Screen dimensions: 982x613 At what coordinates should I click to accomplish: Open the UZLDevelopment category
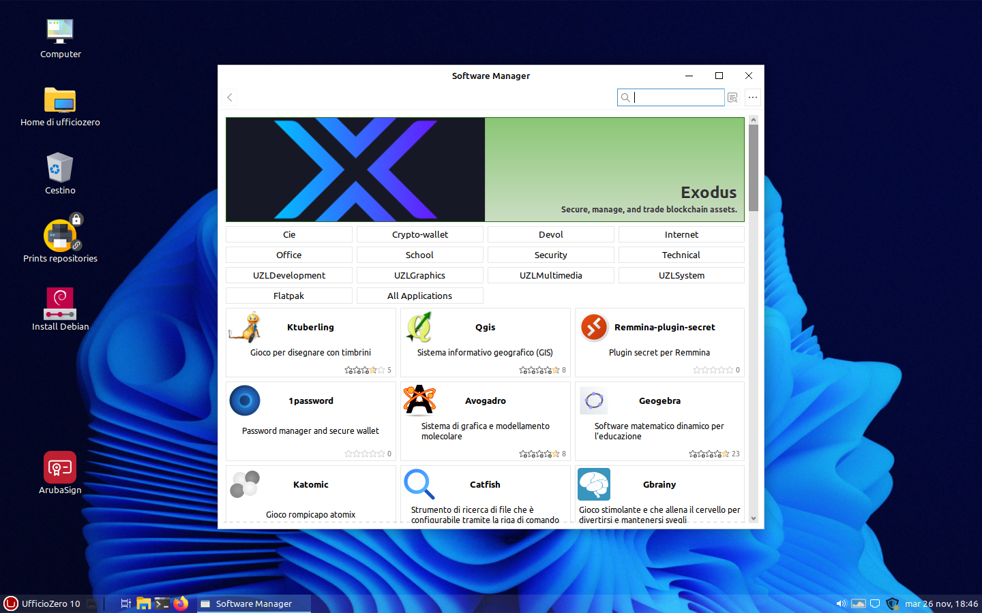click(289, 275)
